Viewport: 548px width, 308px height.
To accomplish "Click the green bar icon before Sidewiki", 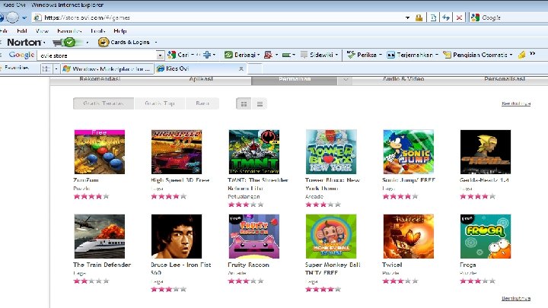I will [x=286, y=55].
